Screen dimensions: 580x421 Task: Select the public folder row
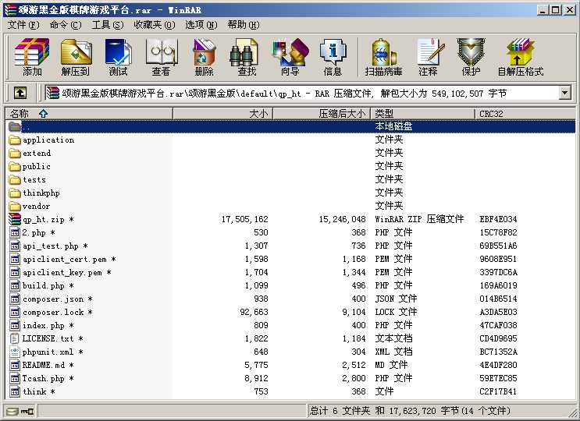[x=290, y=167]
